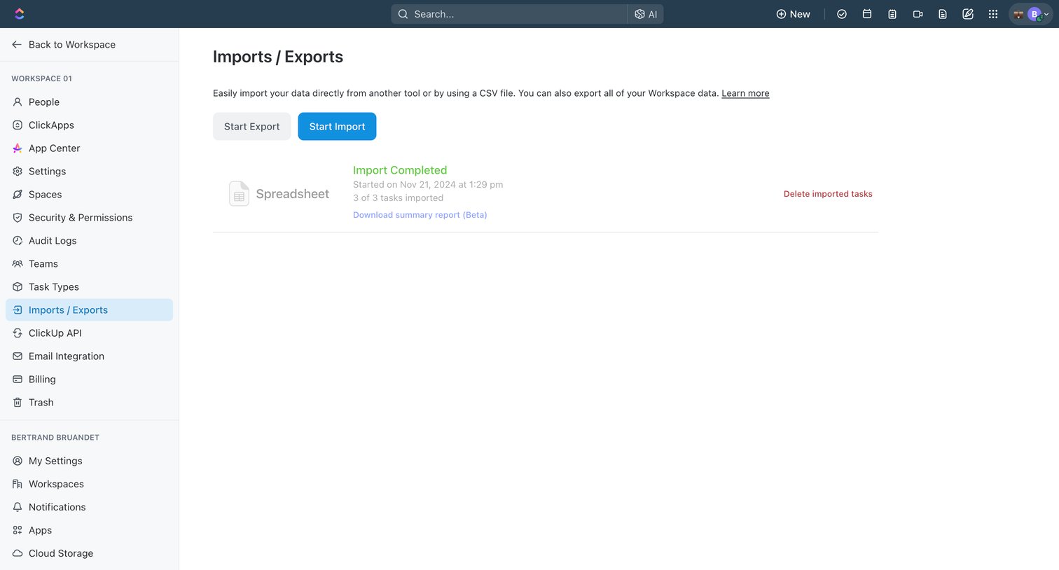Click the New button
The width and height of the screenshot is (1059, 570).
point(793,14)
